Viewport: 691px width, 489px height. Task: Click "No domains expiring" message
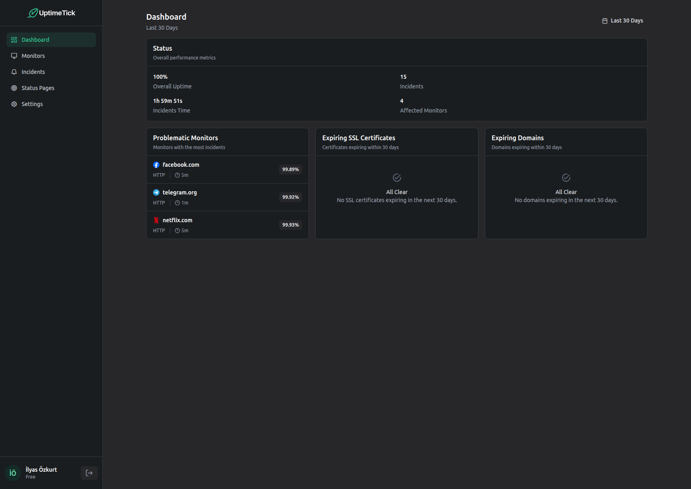(x=566, y=200)
